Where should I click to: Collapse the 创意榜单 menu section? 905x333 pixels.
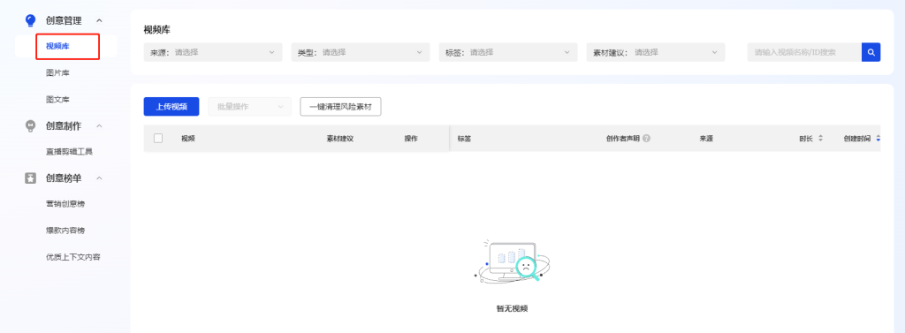point(99,178)
